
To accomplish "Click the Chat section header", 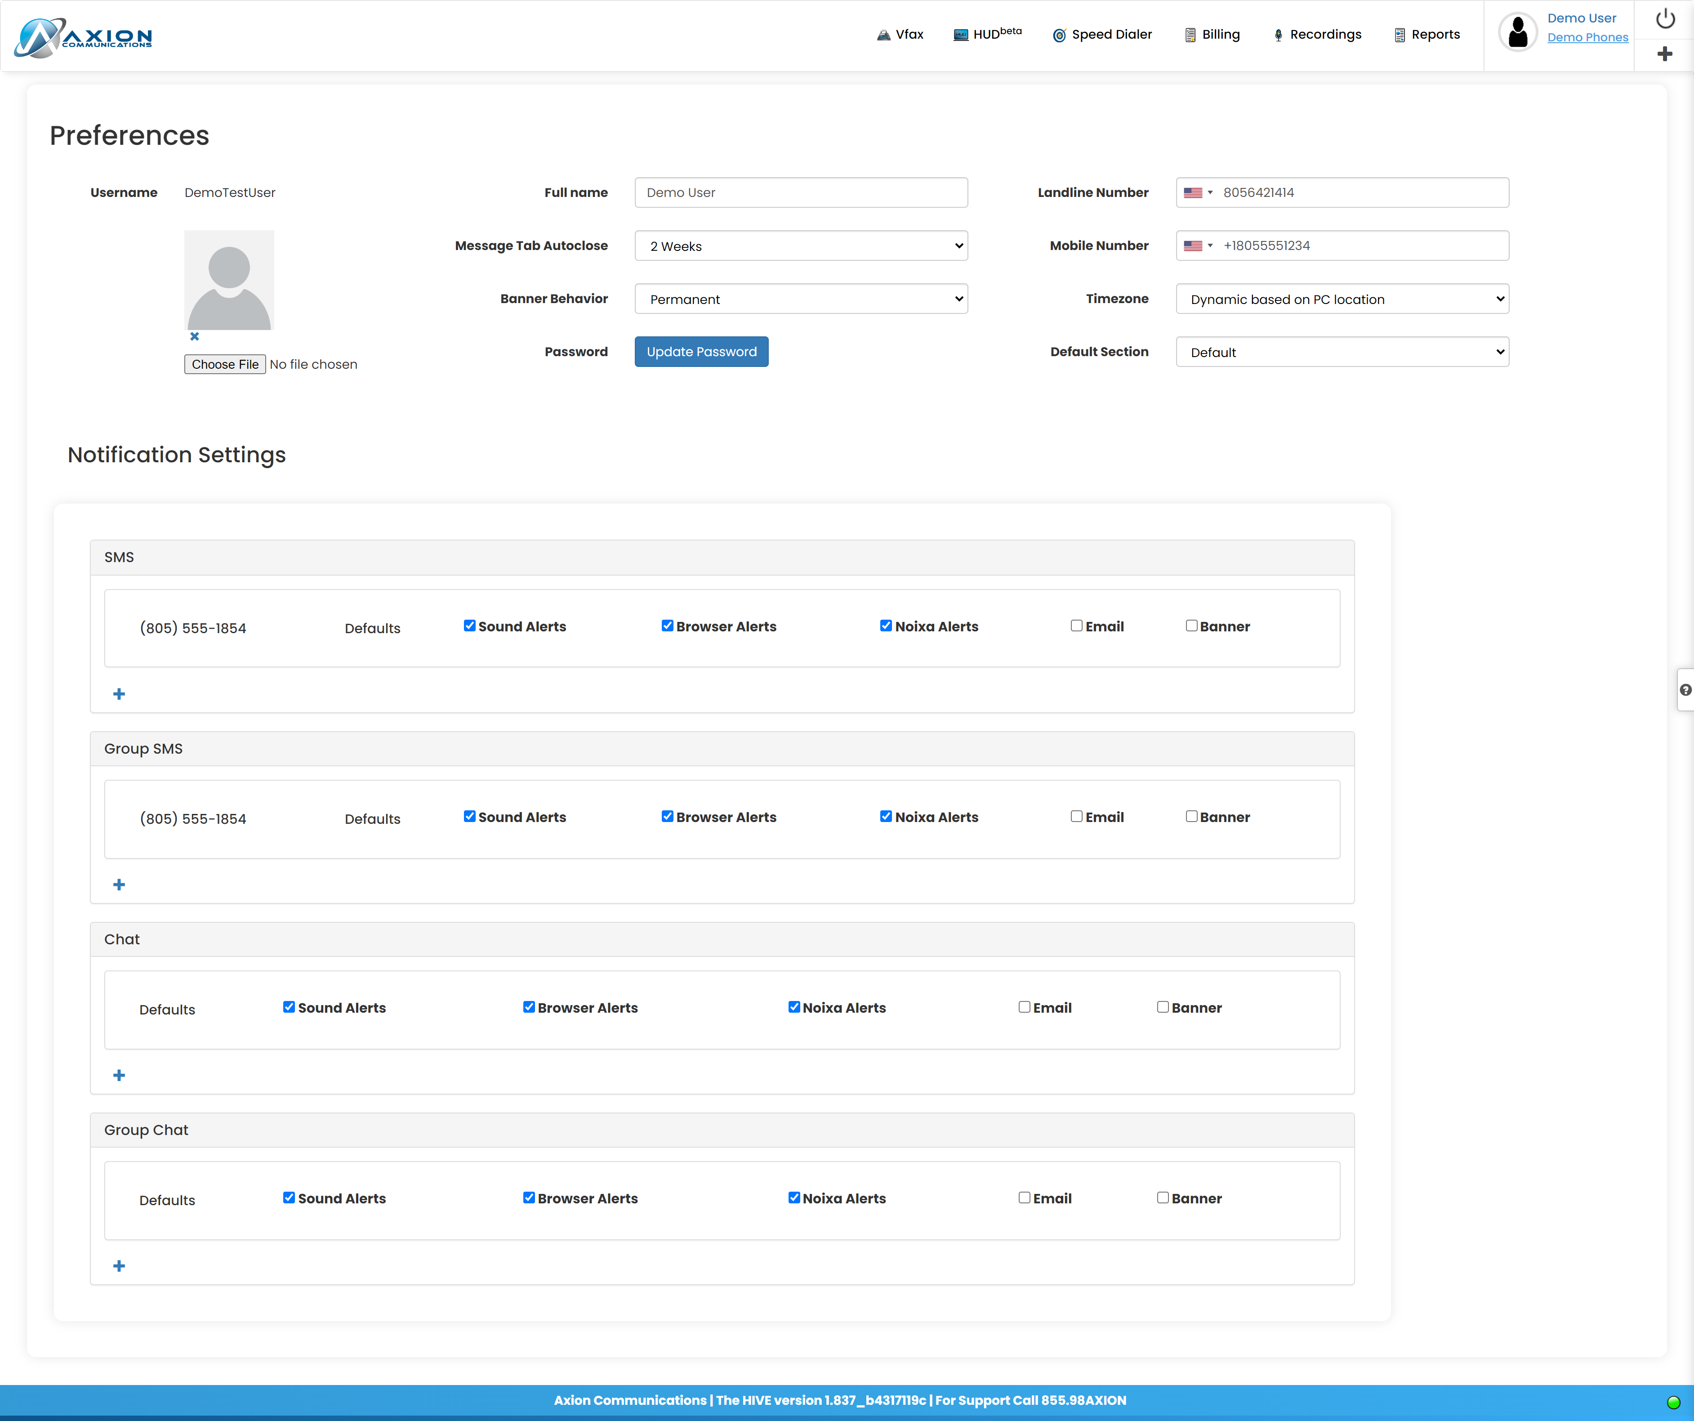I will tap(722, 939).
